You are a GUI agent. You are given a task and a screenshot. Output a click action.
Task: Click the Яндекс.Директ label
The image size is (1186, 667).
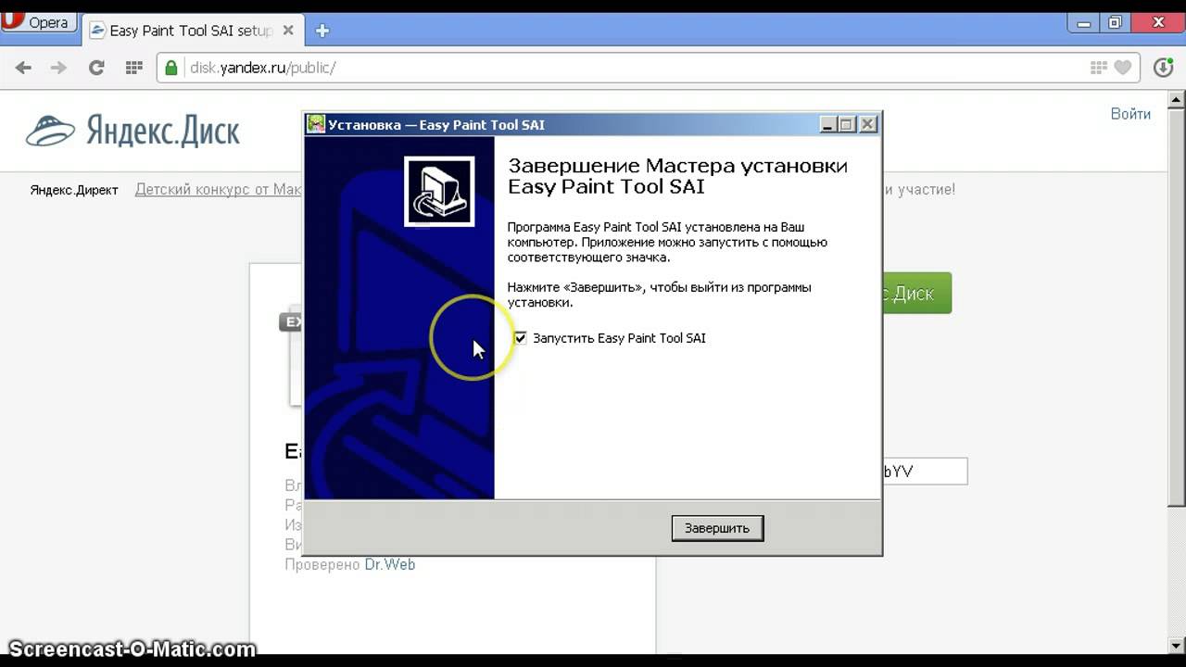click(x=74, y=190)
